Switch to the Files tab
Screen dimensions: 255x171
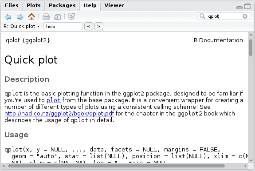[x=12, y=5]
